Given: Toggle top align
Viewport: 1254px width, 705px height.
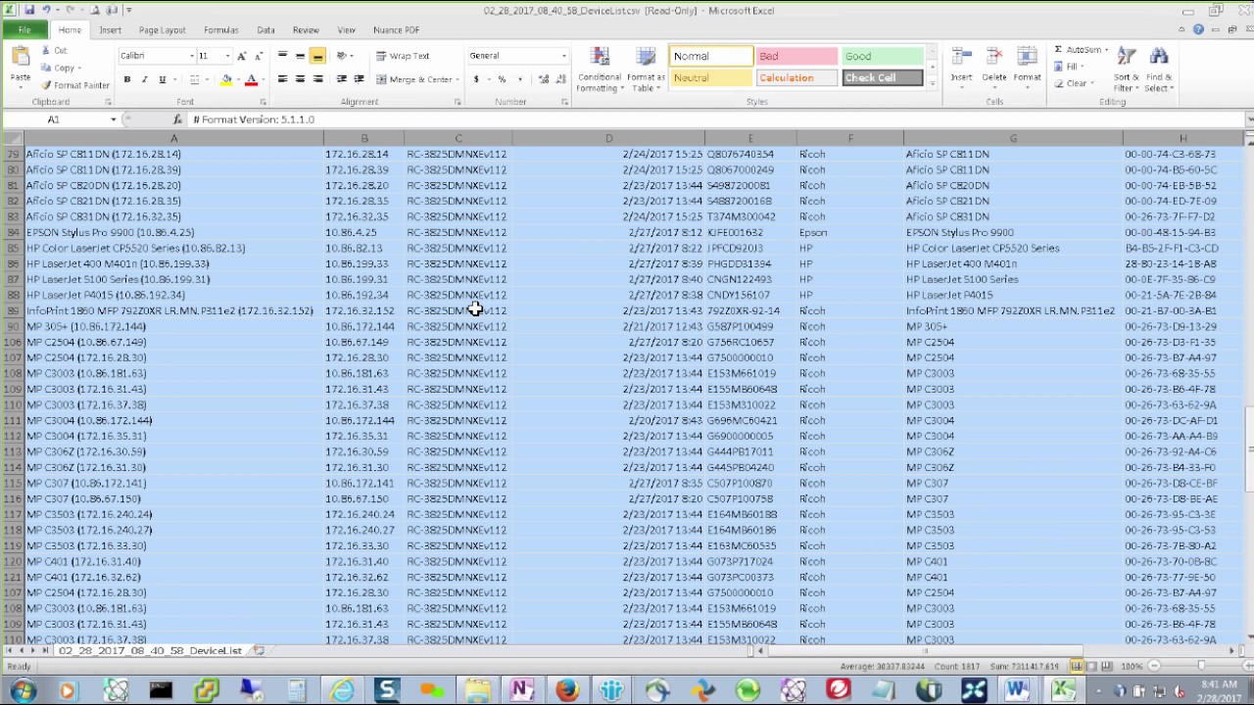Looking at the screenshot, I should tap(282, 56).
